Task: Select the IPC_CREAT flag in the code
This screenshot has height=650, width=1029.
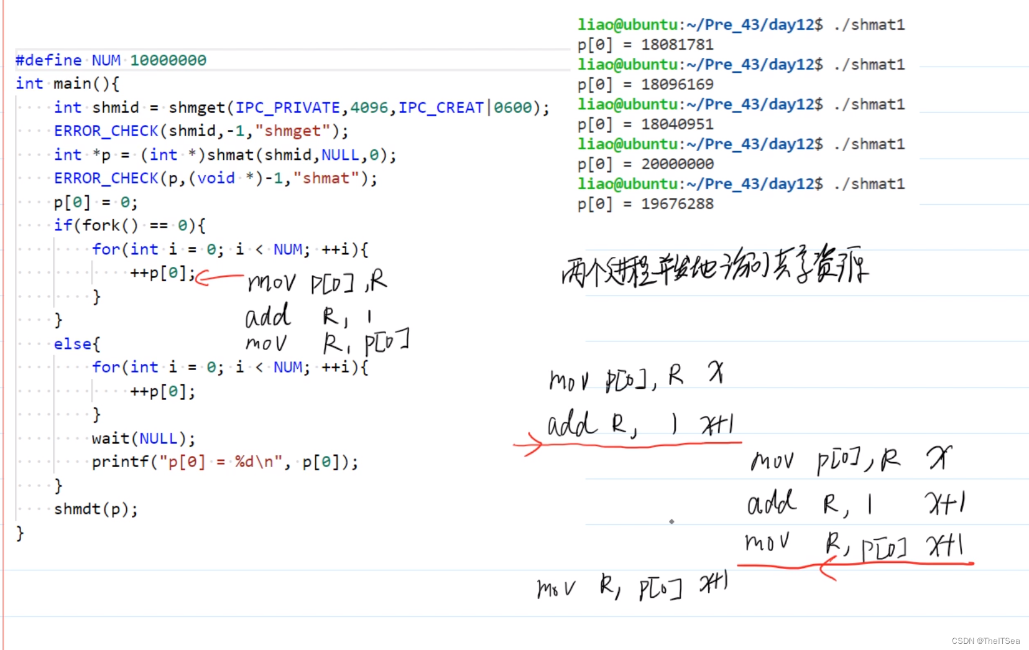Action: (441, 108)
